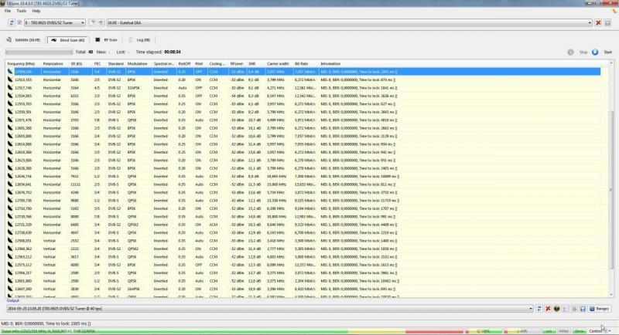The height and width of the screenshot is (335, 619).
Task: Click the Ranges button
Action: pyautogui.click(x=600, y=309)
